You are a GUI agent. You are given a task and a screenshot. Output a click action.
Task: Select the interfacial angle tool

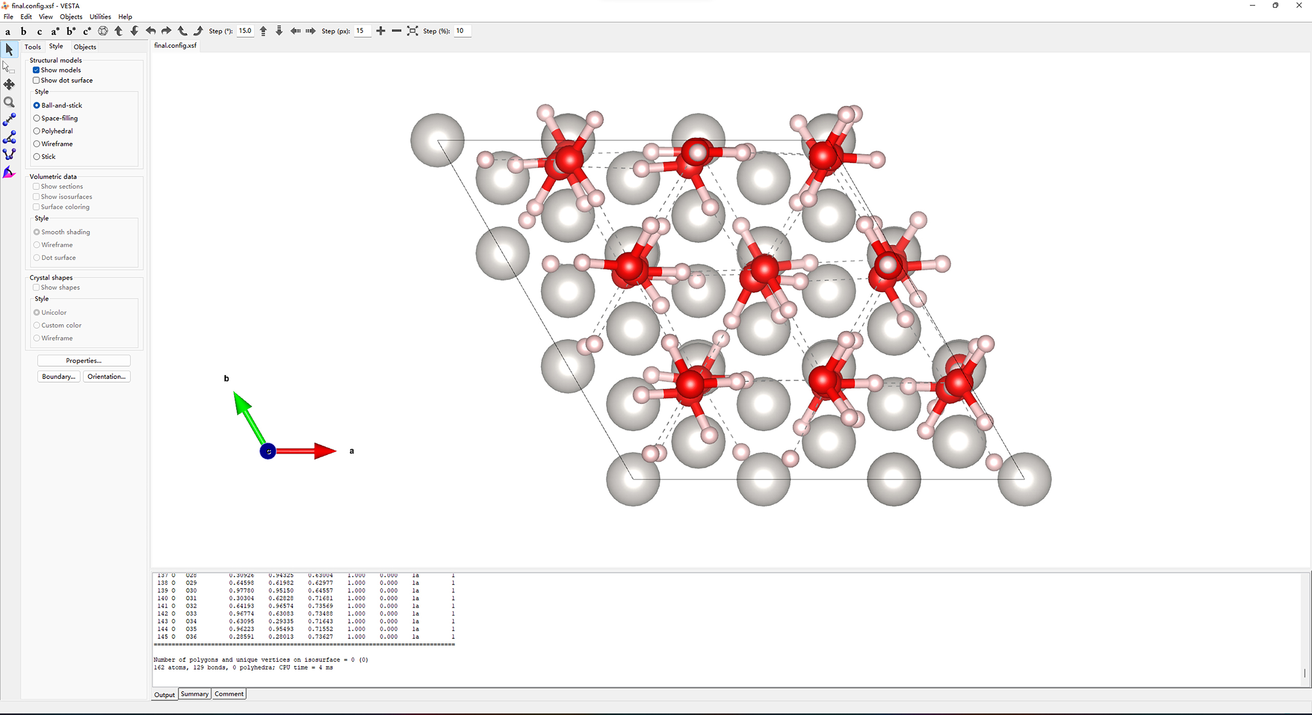(x=9, y=173)
